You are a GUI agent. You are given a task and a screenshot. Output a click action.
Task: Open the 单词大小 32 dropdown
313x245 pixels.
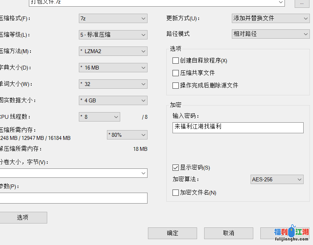coord(113,84)
